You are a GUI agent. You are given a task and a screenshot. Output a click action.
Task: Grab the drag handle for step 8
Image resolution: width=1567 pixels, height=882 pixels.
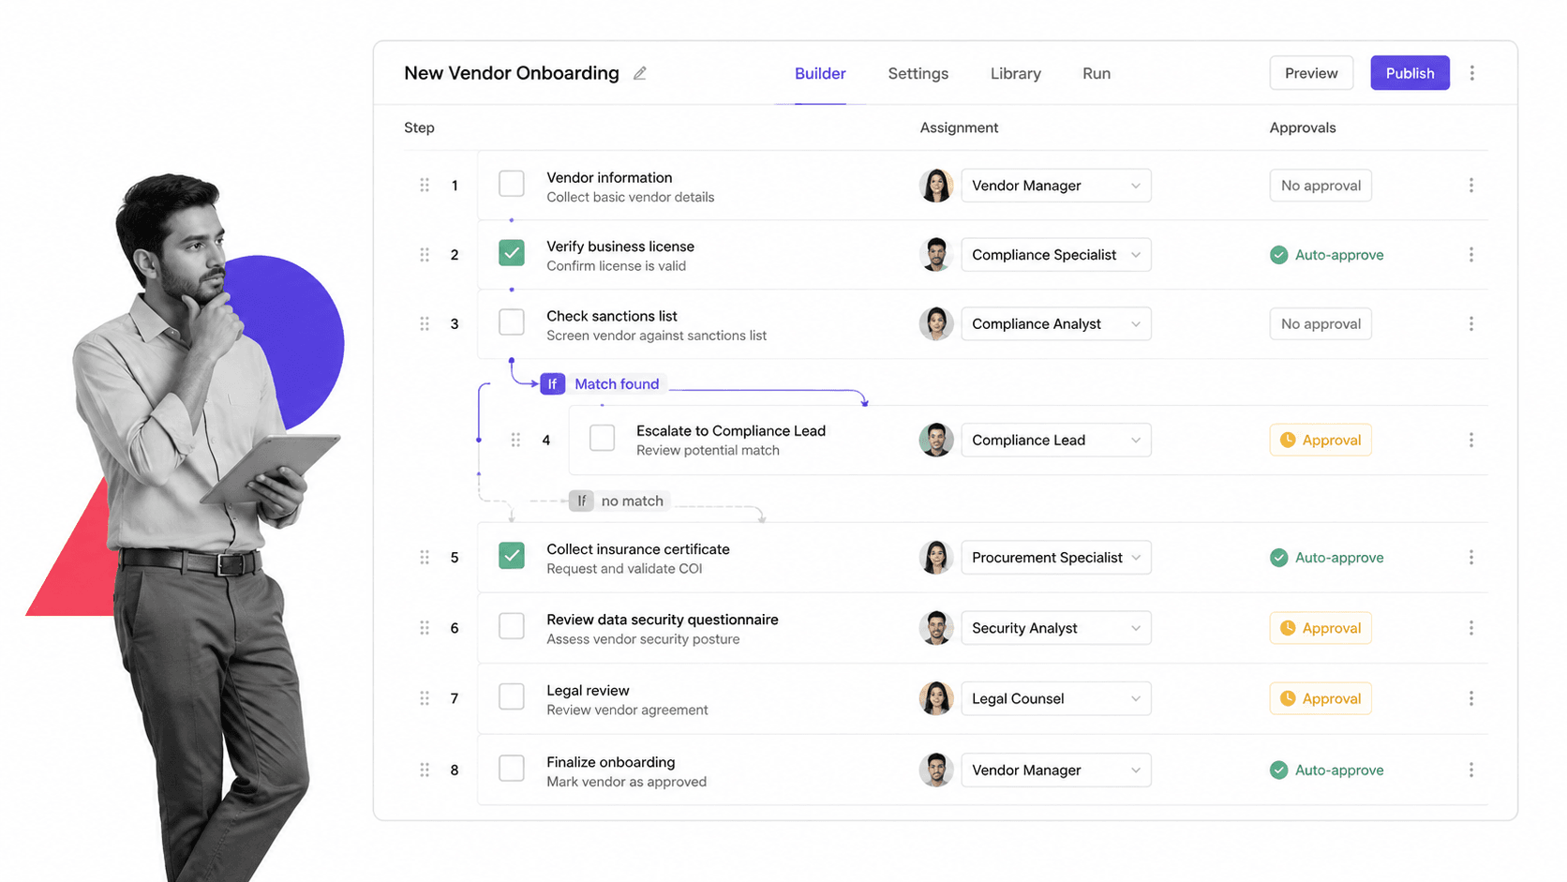click(425, 770)
